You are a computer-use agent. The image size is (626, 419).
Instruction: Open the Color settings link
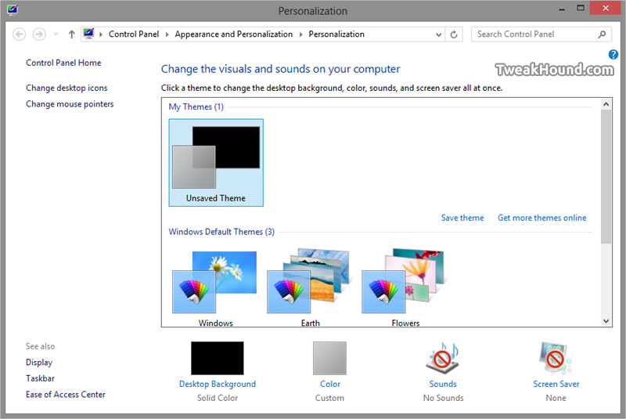[330, 384]
